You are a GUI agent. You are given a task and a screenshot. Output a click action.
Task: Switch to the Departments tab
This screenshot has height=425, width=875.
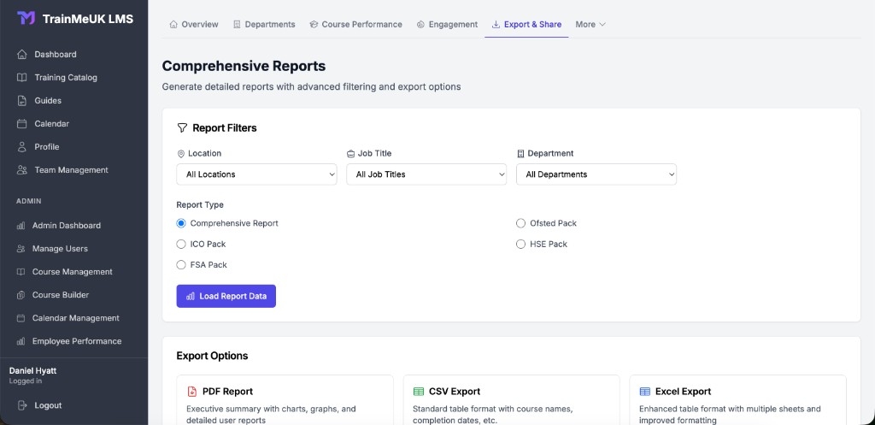(264, 25)
